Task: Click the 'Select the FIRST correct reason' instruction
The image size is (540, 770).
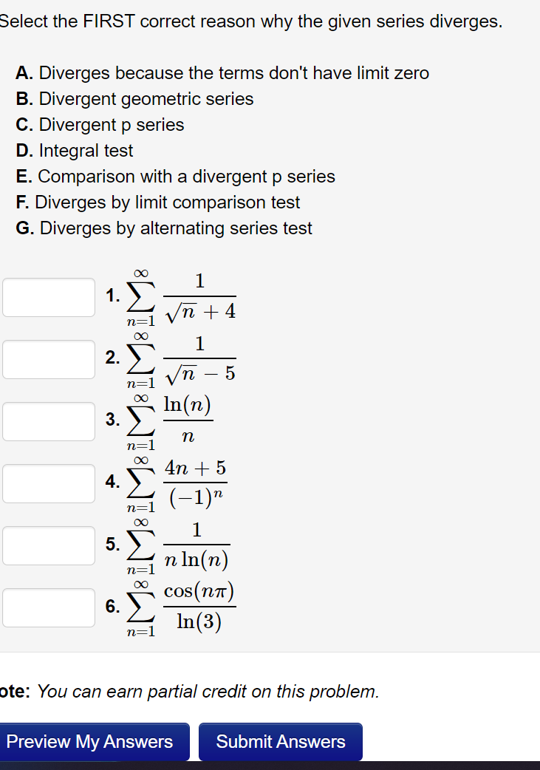Action: (251, 21)
